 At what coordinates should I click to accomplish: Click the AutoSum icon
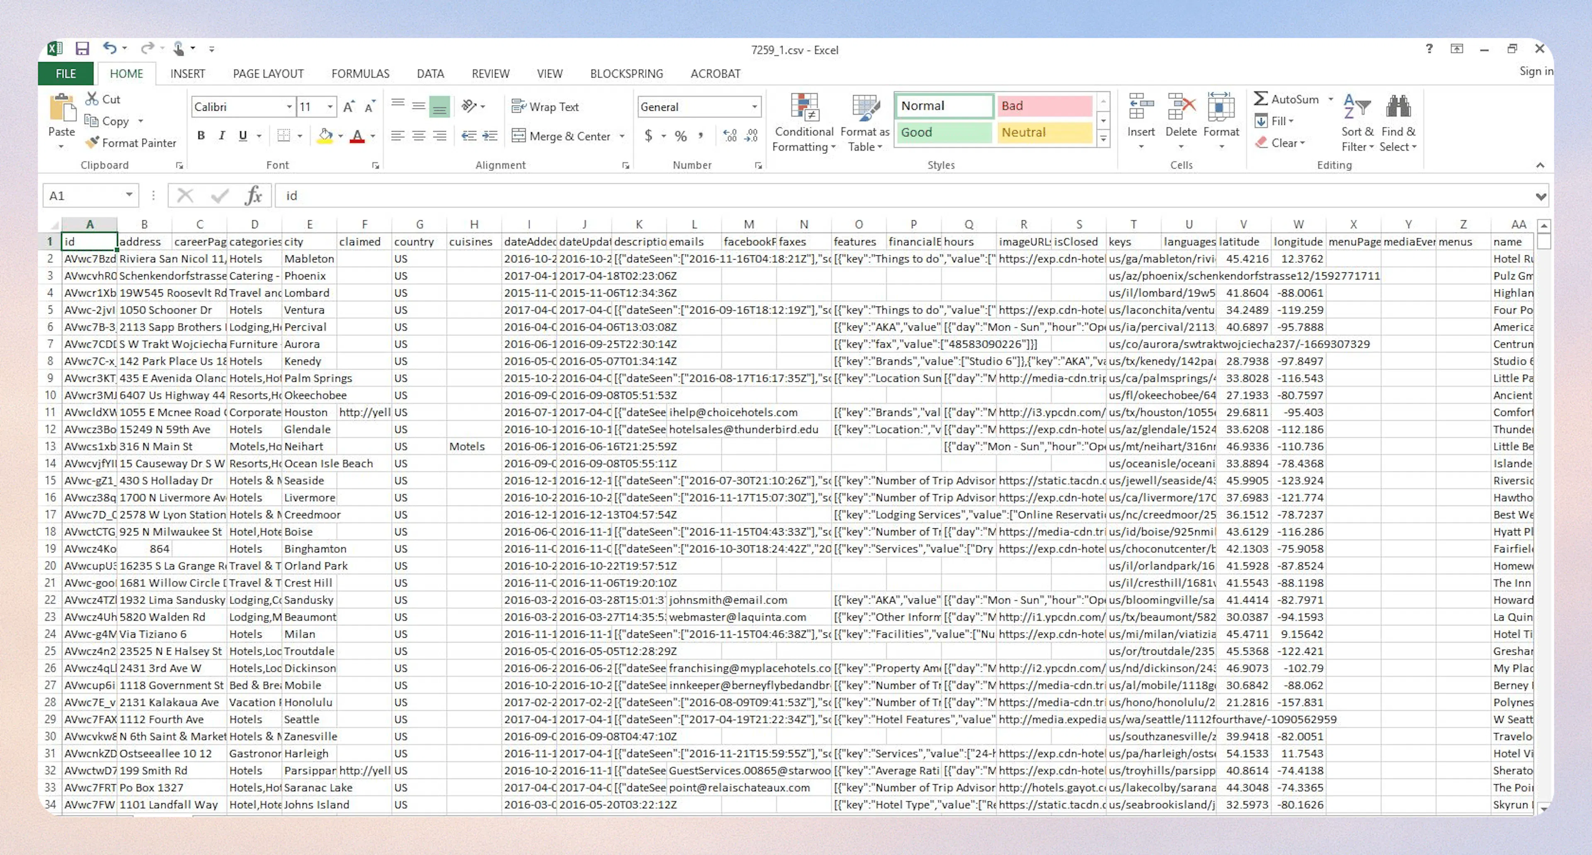tap(1262, 98)
